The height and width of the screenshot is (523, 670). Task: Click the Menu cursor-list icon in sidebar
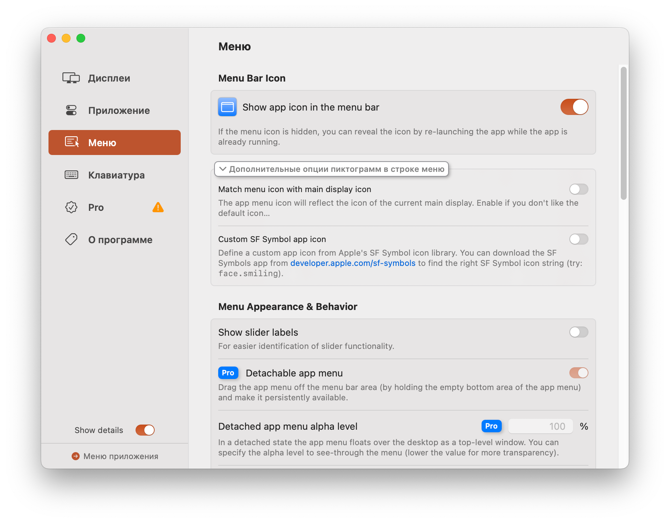72,142
